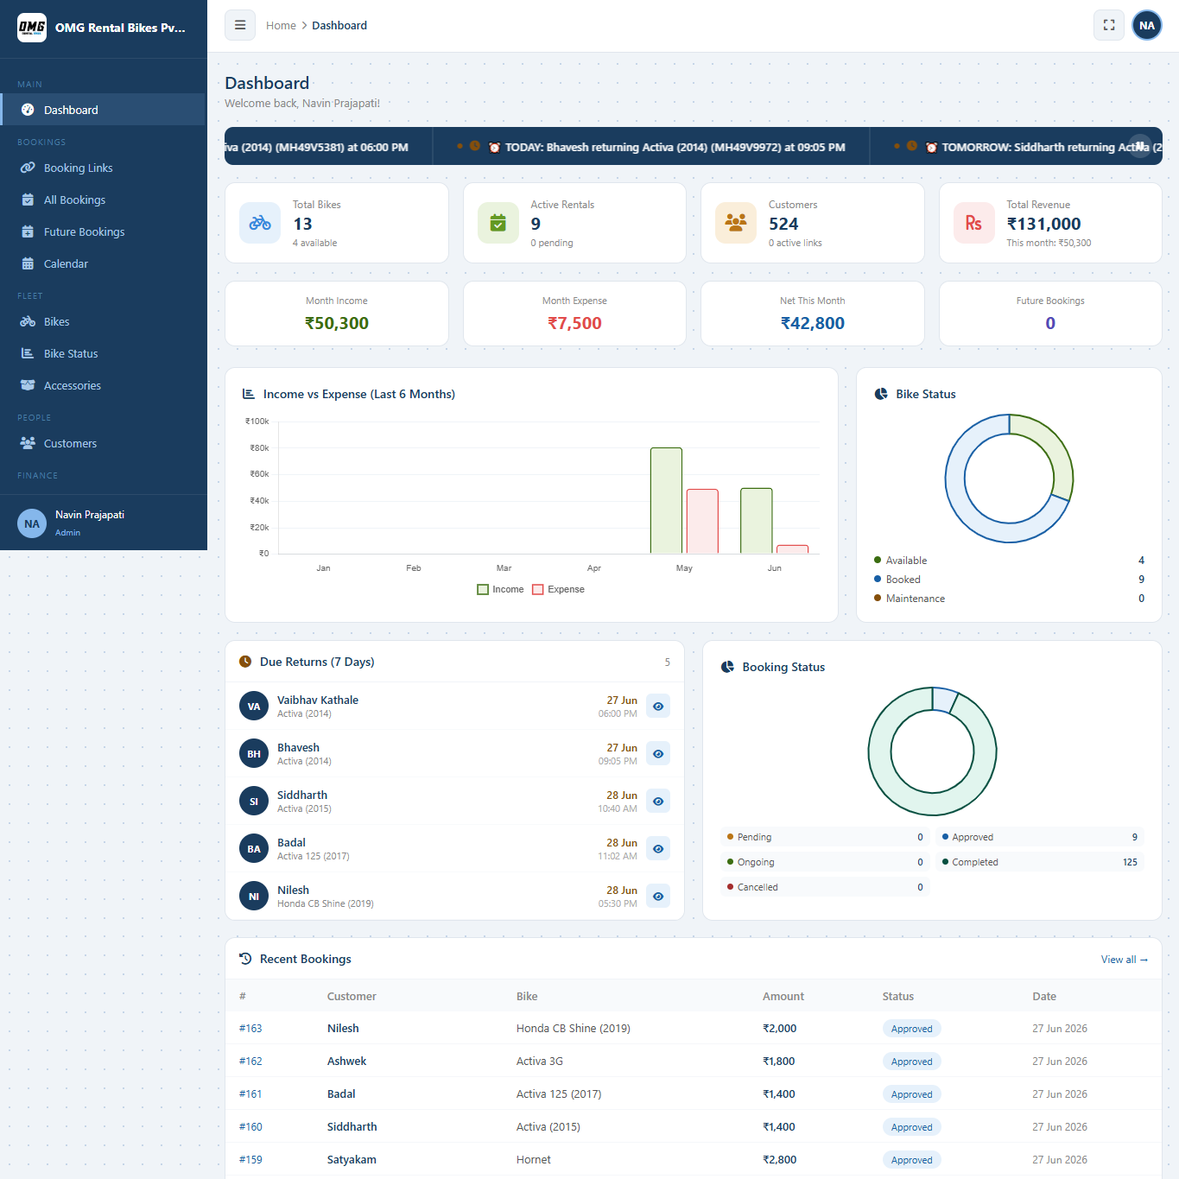
Task: View Nilesh's due return with eye icon
Action: click(658, 897)
